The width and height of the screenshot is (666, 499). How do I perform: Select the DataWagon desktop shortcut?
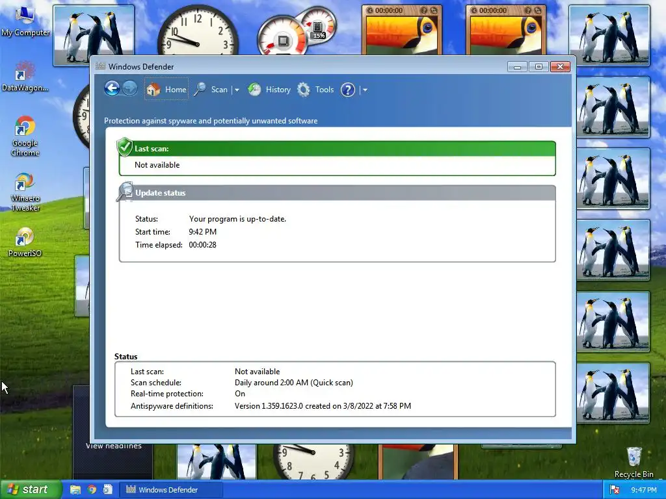[25, 77]
